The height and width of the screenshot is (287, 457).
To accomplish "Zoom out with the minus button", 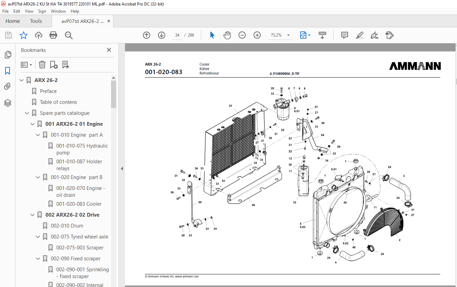I will (242, 35).
